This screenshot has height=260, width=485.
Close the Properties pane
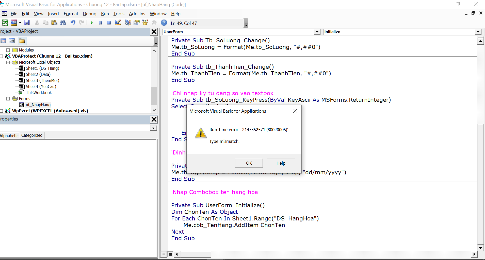154,119
